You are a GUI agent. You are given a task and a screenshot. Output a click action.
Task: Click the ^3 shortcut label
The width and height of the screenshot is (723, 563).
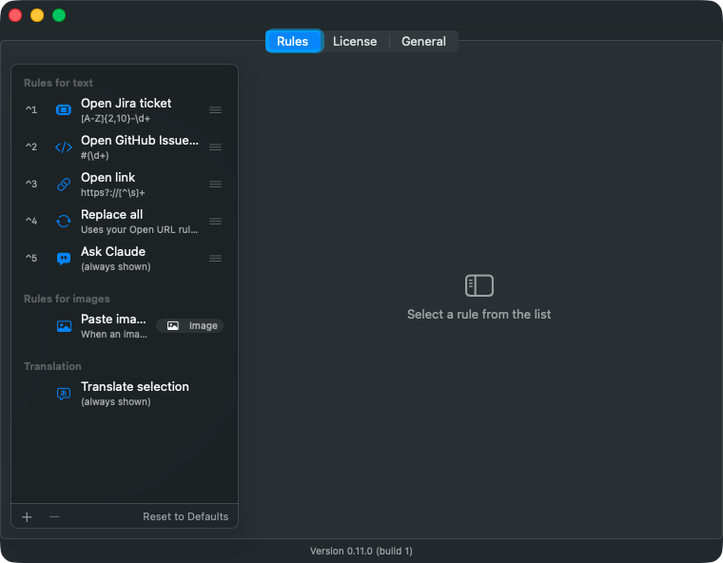click(x=31, y=184)
